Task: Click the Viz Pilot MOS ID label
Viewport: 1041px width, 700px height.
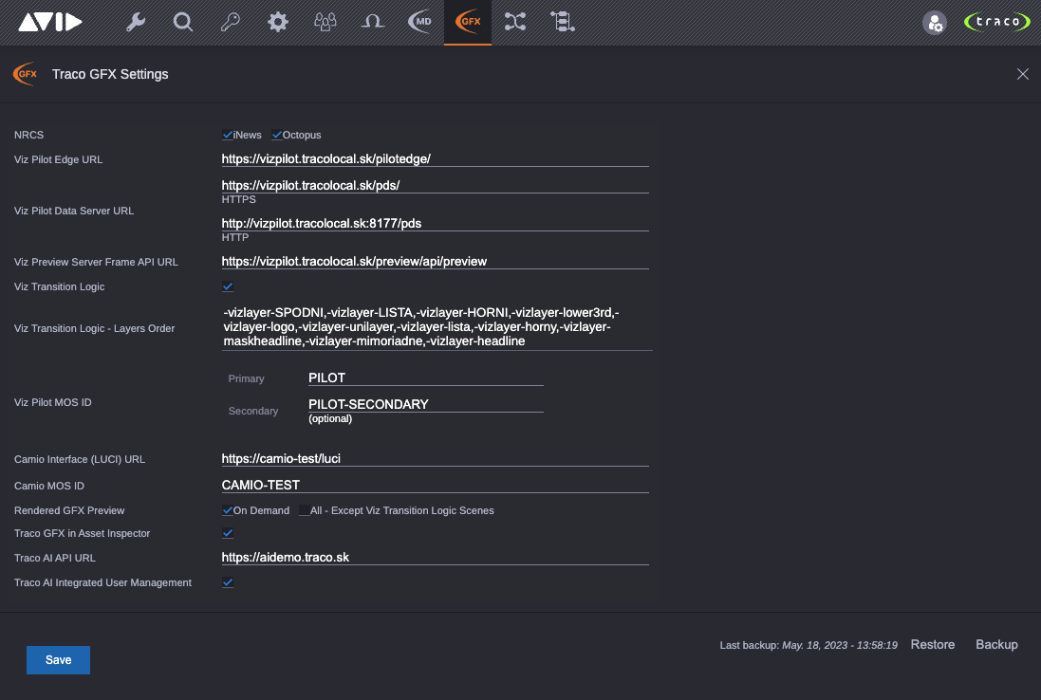Action: coord(53,402)
